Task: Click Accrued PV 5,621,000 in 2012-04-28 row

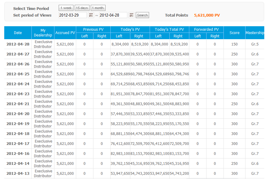Action: (x=65, y=44)
